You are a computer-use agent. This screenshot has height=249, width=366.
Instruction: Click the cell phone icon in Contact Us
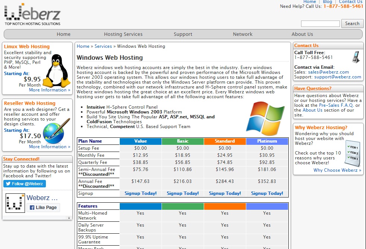tap(356, 57)
